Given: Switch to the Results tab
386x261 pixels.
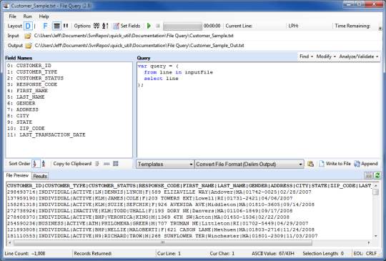Looking at the screenshot, I should point(40,176).
